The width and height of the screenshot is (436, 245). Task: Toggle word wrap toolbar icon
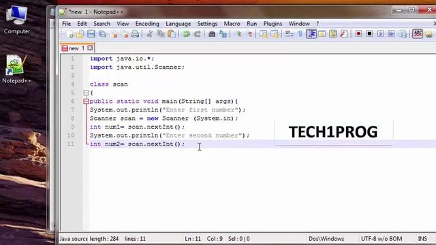289,34
